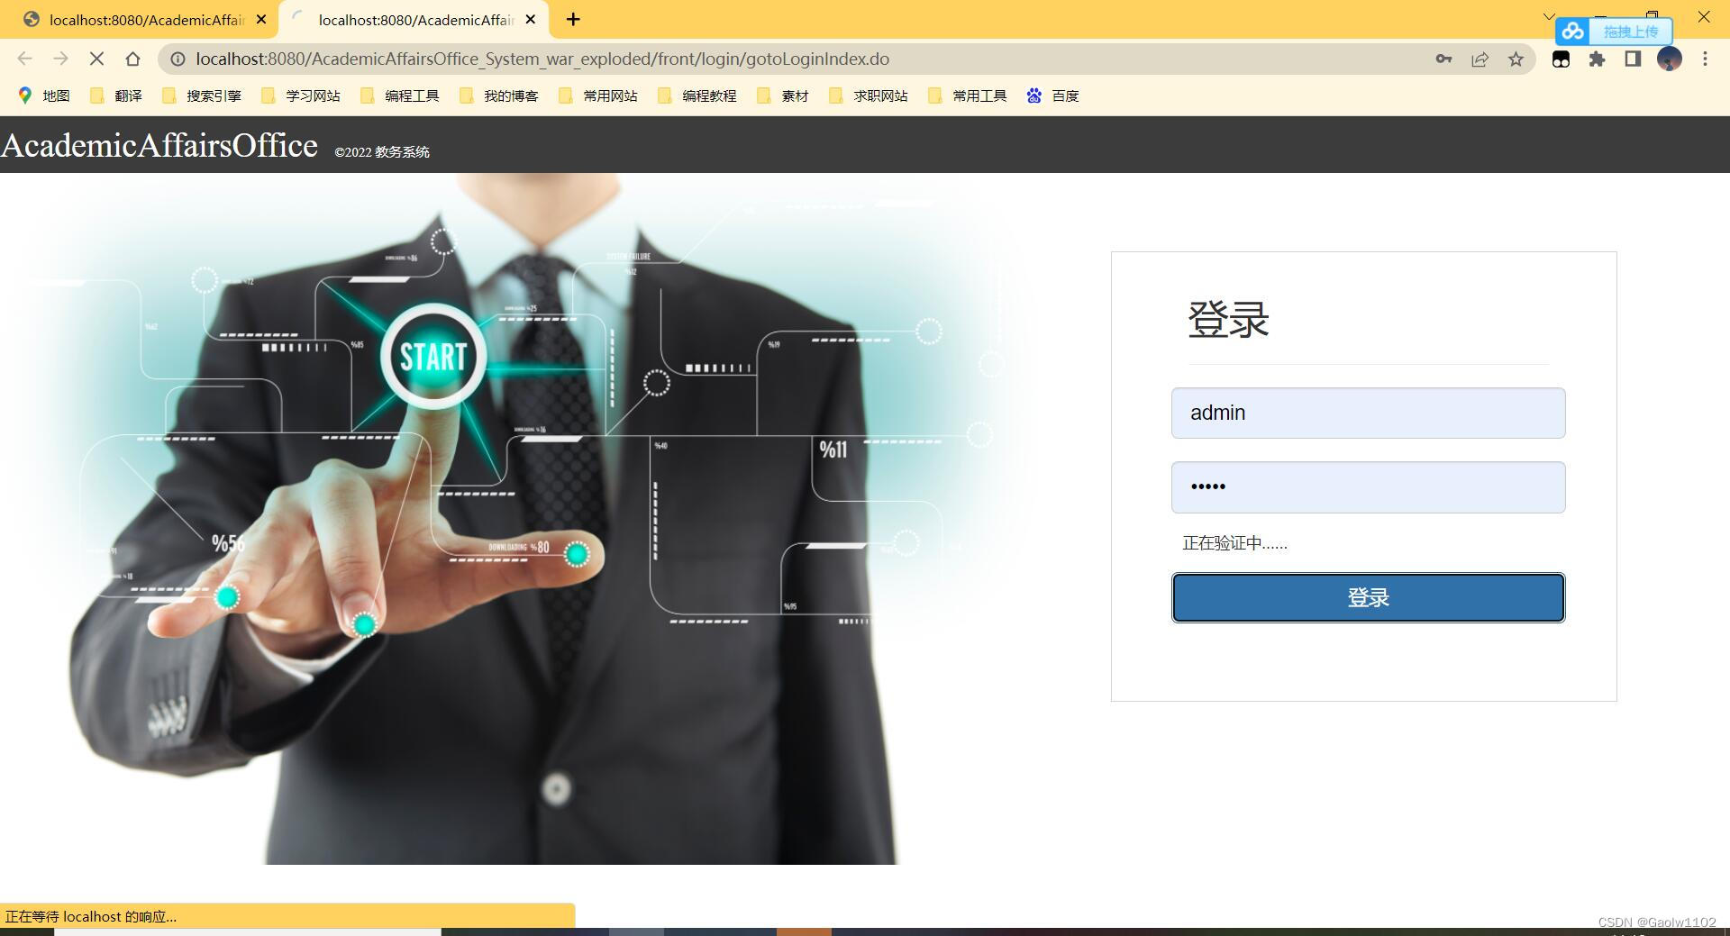Click the address bar URL
The height and width of the screenshot is (936, 1730).
pyautogui.click(x=542, y=59)
